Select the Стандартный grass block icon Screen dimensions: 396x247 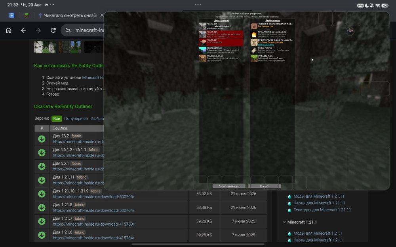[254, 58]
